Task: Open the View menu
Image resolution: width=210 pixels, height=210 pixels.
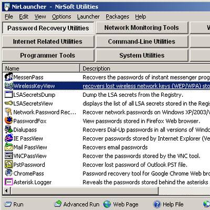Action: click(40, 16)
